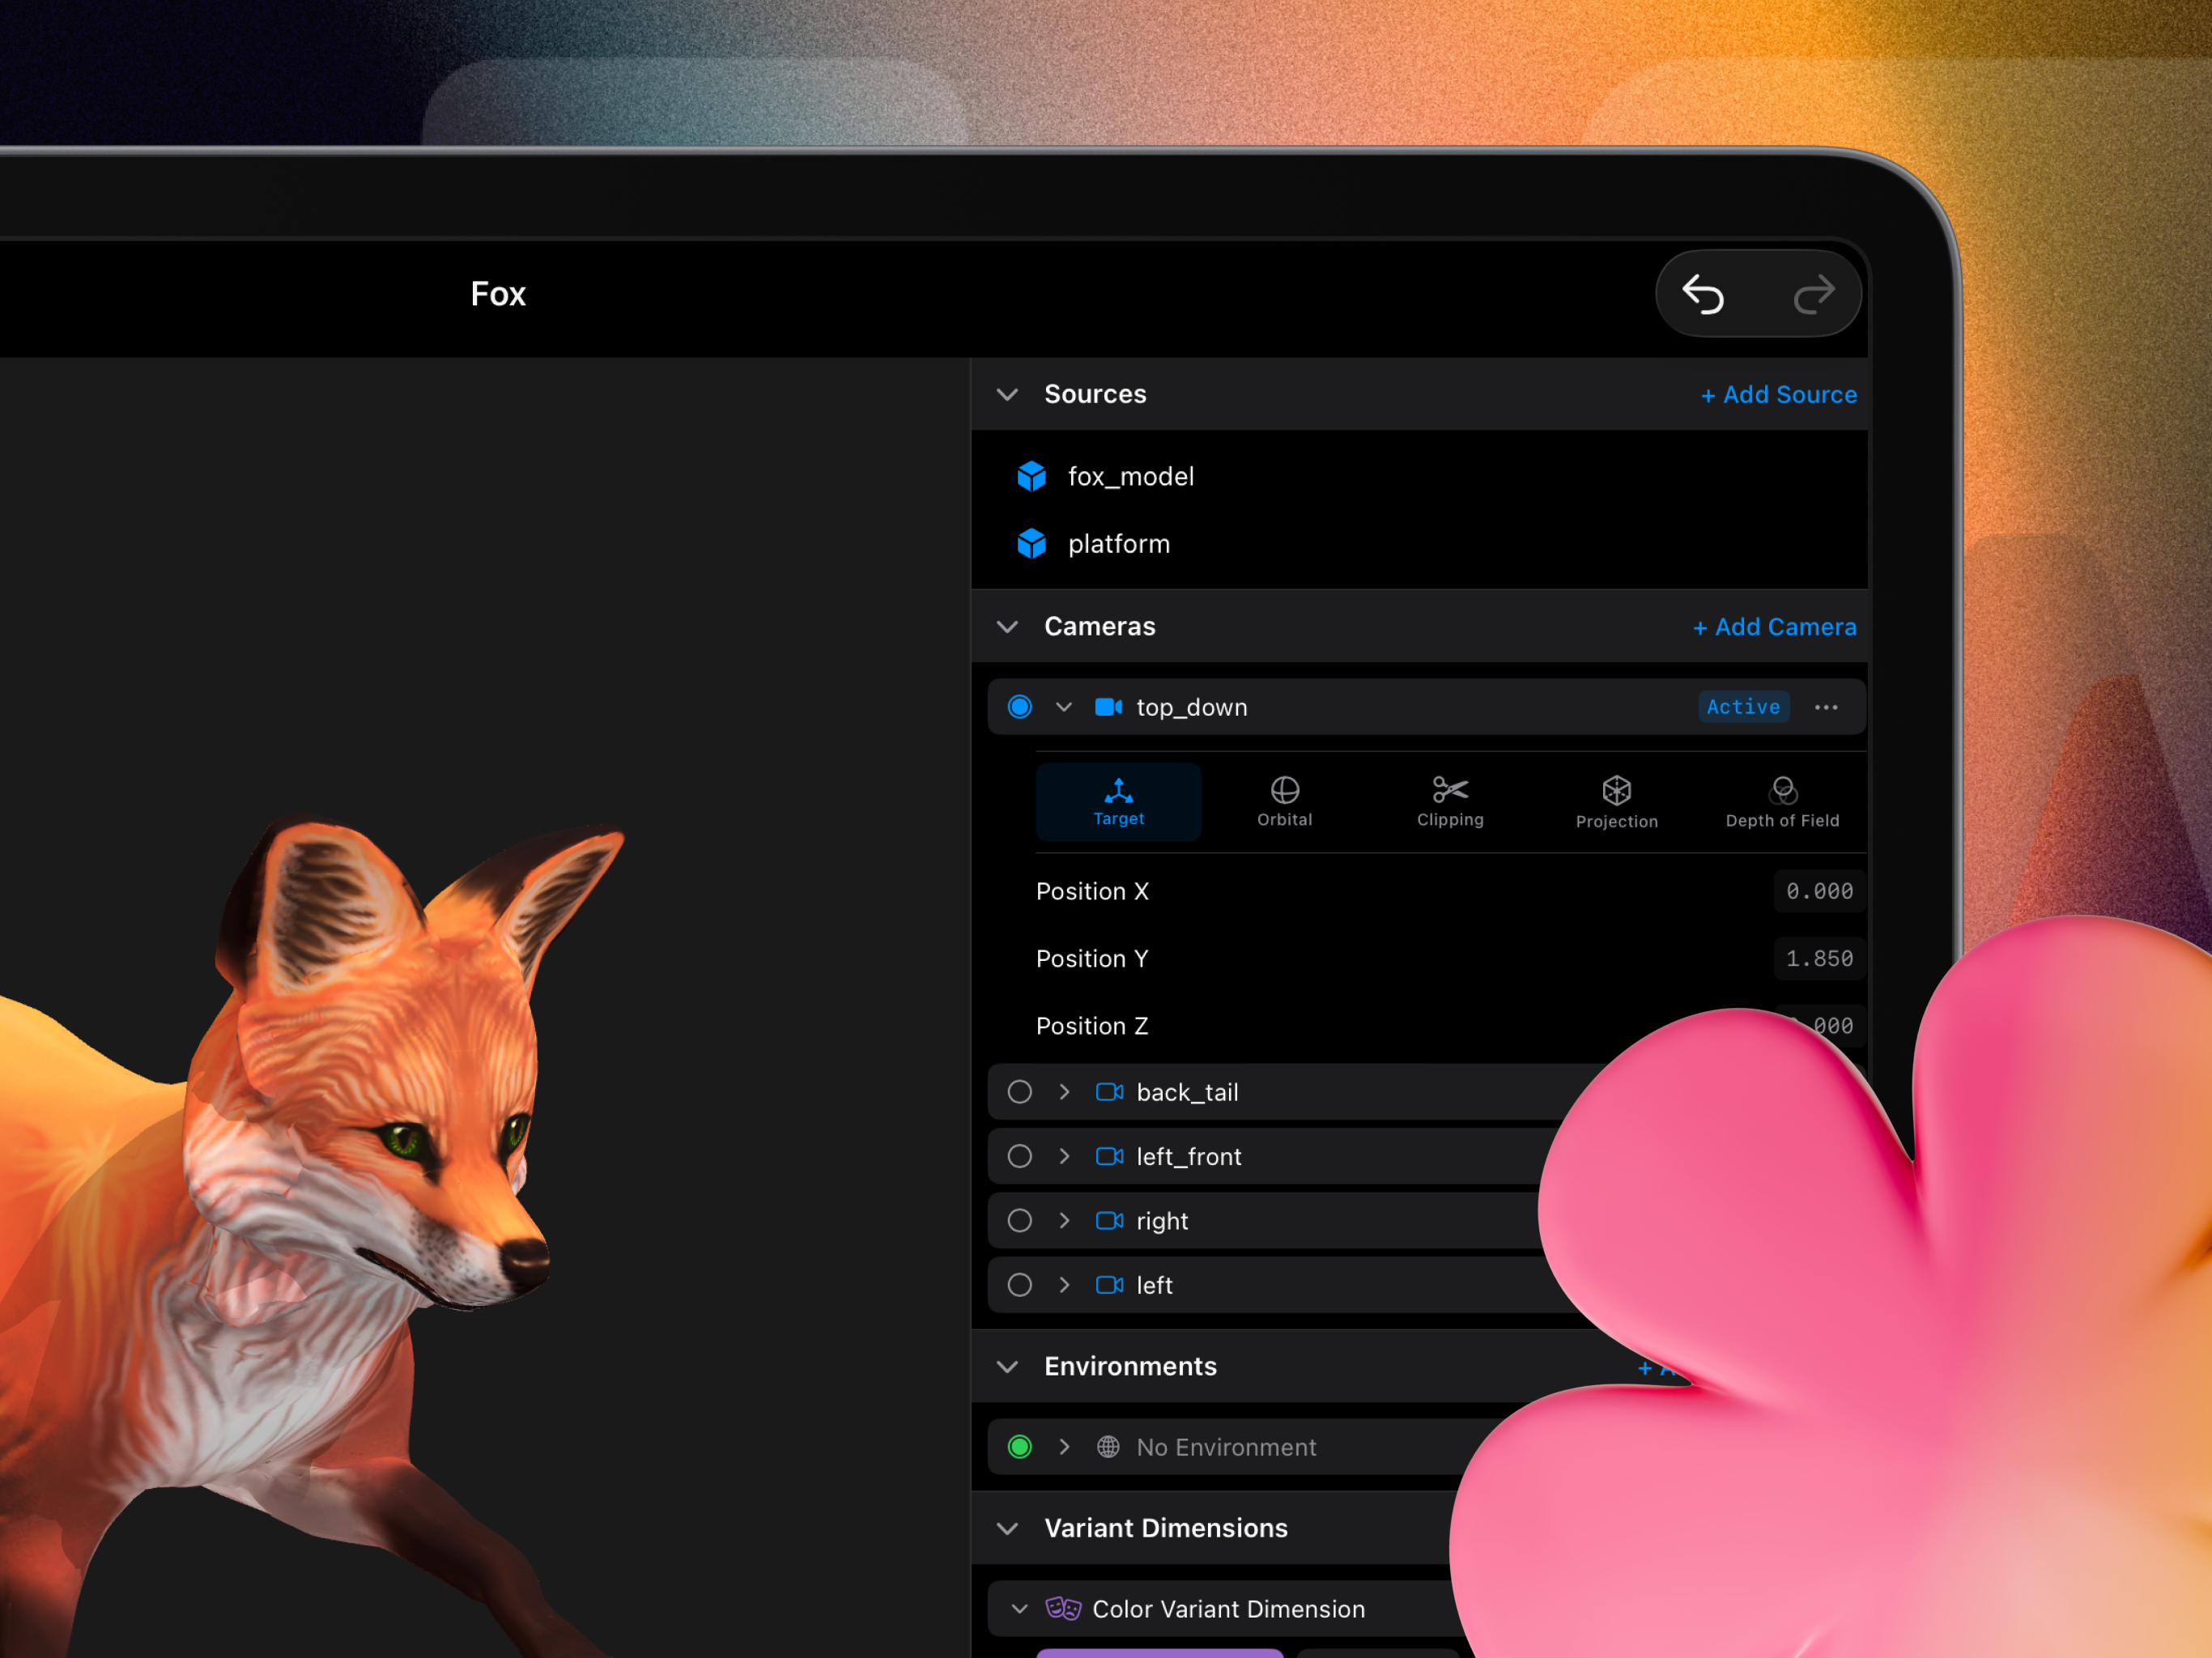The height and width of the screenshot is (1658, 2212).
Task: Open the Depth of Field tab
Action: point(1782,802)
